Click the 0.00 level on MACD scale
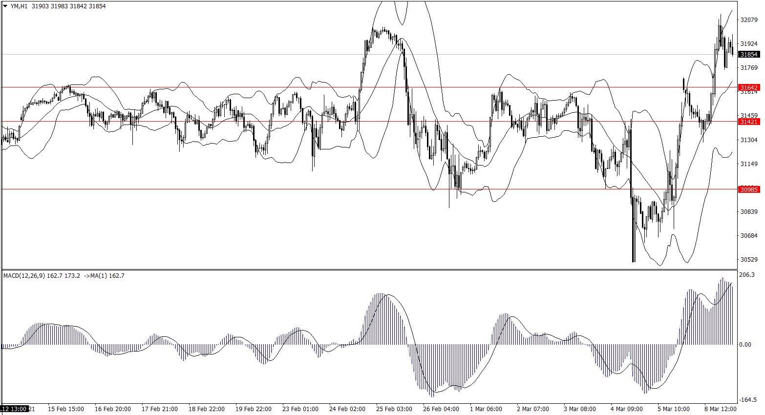Screen dimensions: 765x415 click(x=745, y=345)
